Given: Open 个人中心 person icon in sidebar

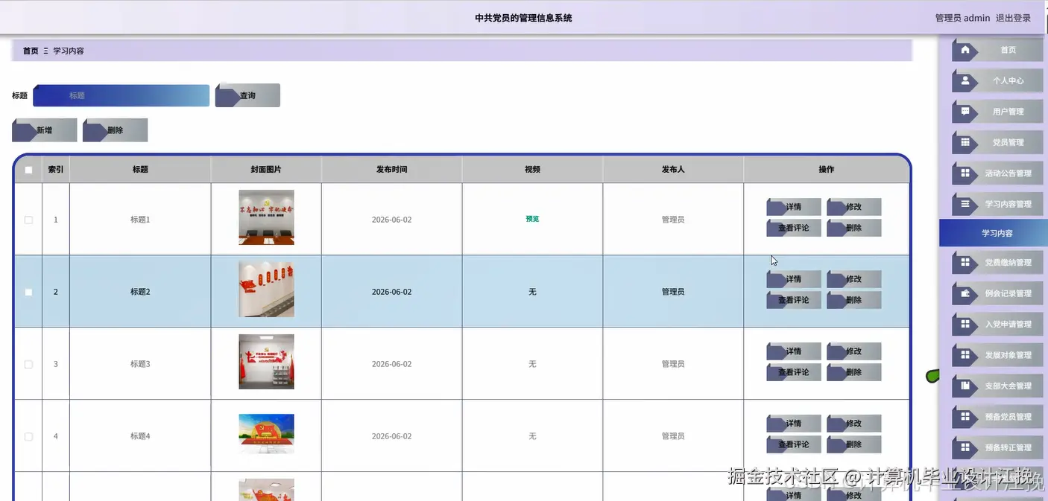Looking at the screenshot, I should [965, 80].
